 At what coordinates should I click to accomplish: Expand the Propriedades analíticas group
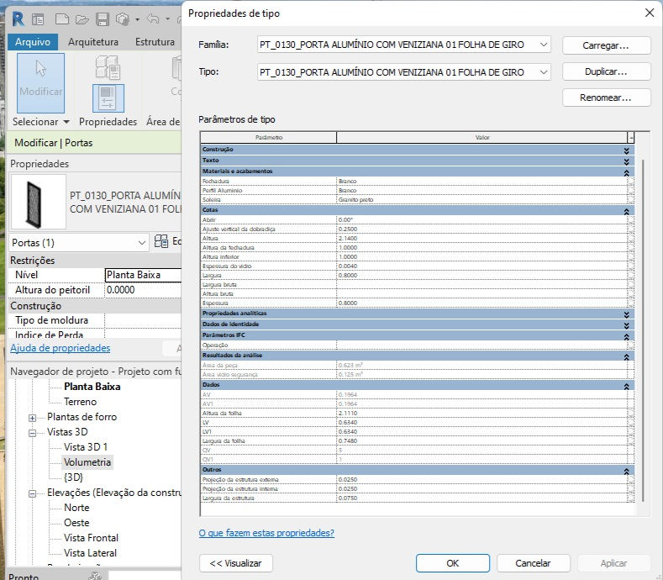tap(626, 314)
